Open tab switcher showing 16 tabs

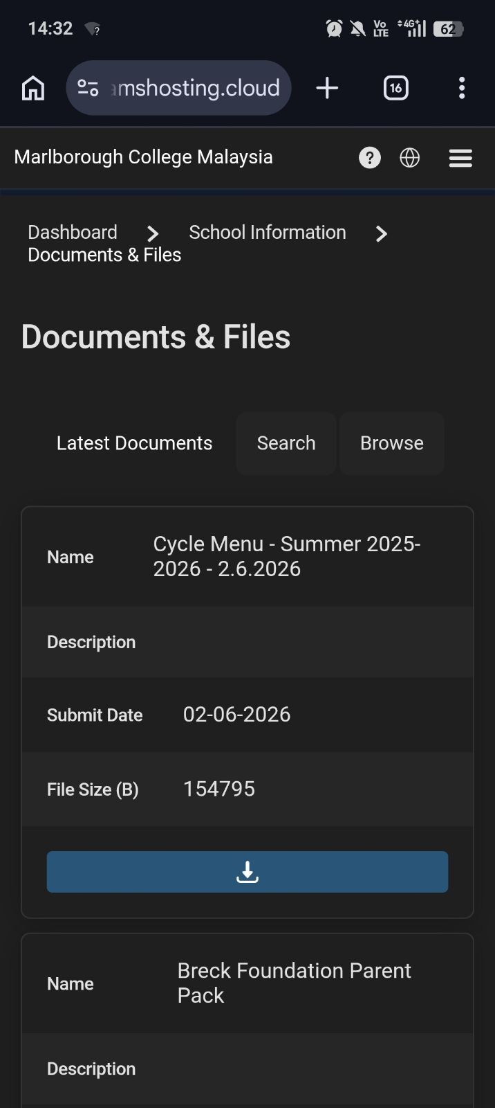tap(395, 88)
